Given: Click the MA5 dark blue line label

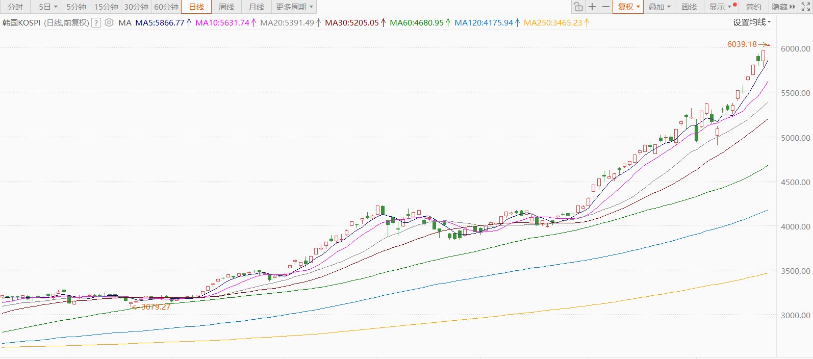Looking at the screenshot, I should click(x=160, y=22).
